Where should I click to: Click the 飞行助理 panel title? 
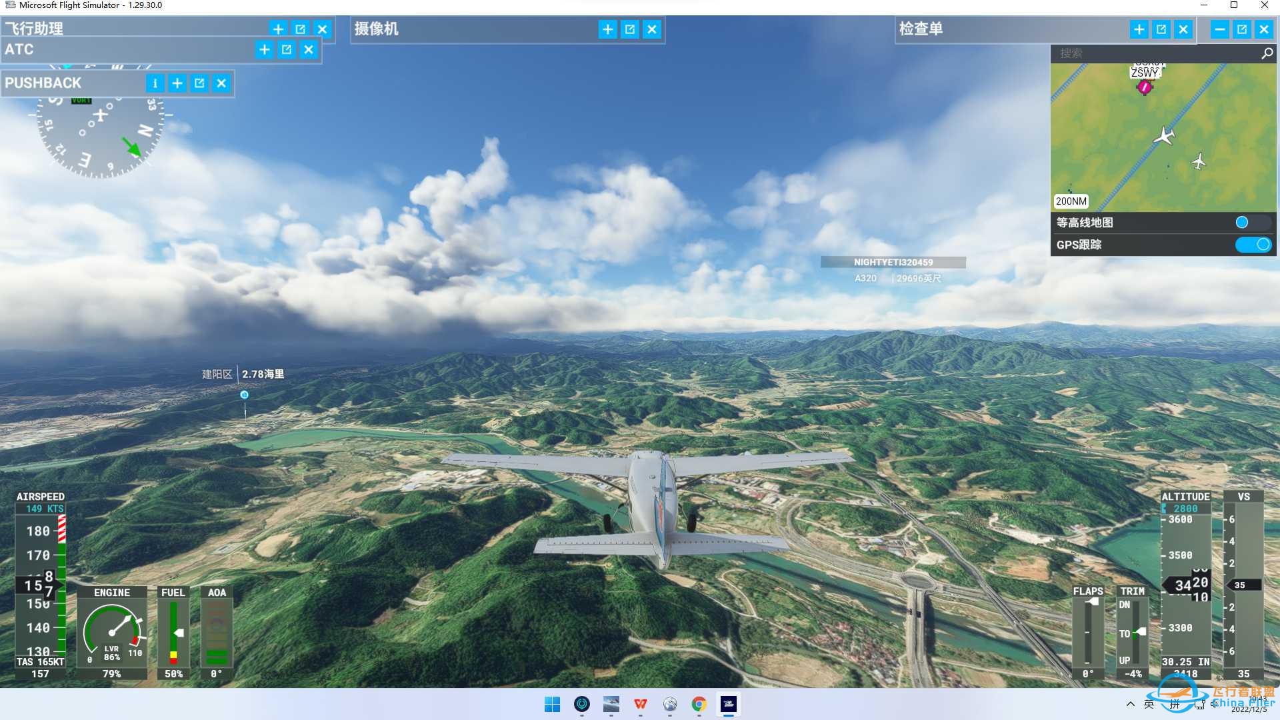pyautogui.click(x=34, y=29)
